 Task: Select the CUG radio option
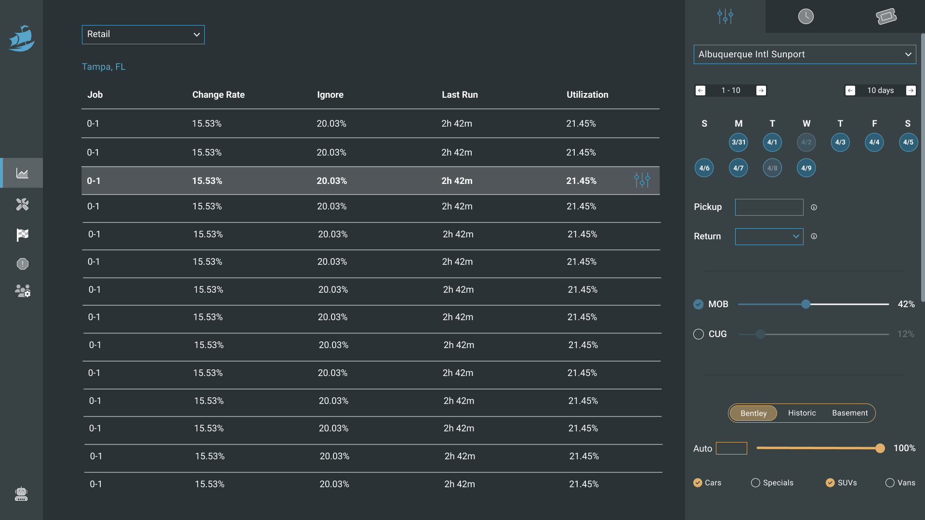coord(698,334)
